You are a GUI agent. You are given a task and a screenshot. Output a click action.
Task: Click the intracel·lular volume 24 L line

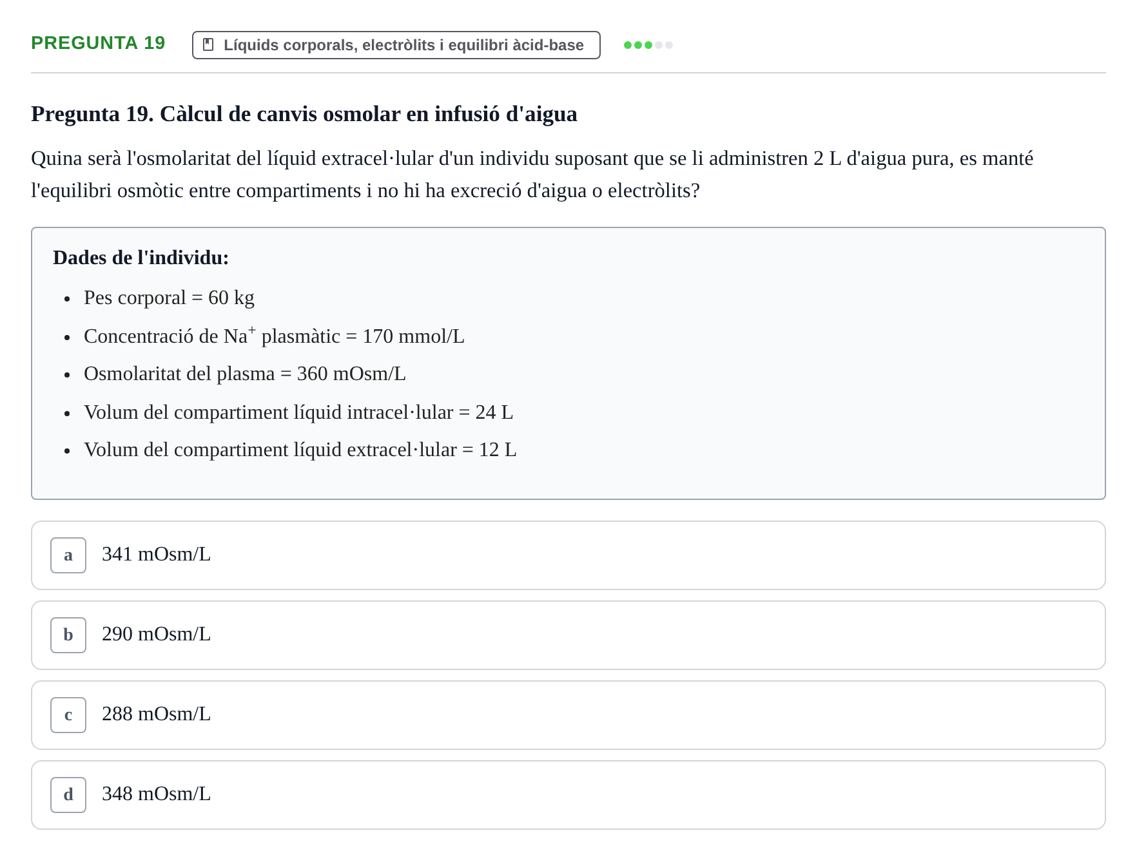pos(298,412)
